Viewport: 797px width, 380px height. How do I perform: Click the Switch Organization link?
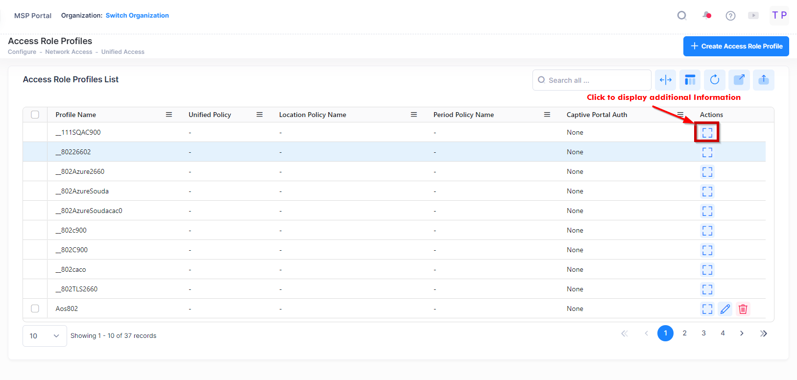point(137,16)
